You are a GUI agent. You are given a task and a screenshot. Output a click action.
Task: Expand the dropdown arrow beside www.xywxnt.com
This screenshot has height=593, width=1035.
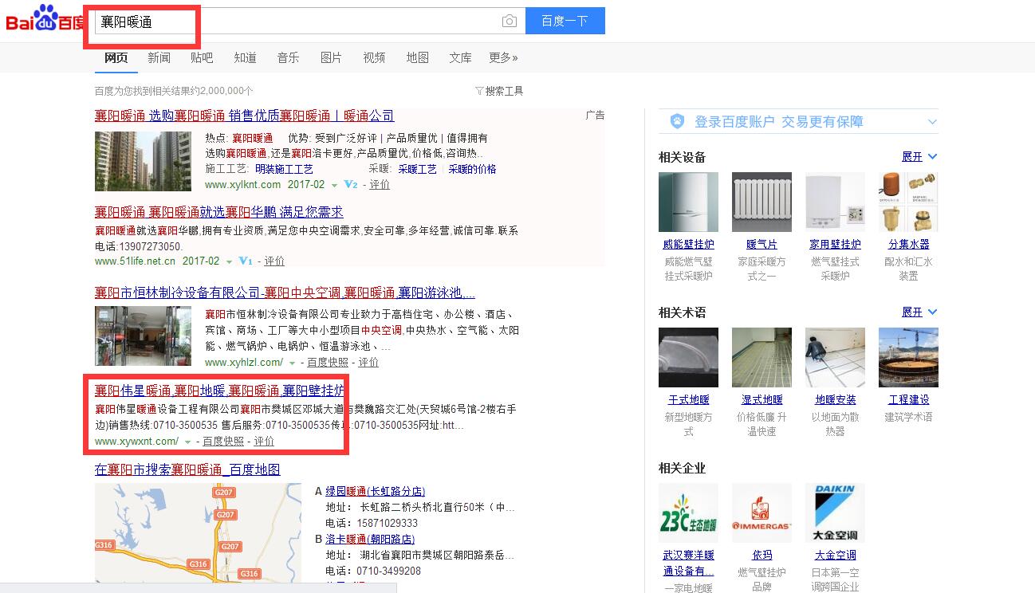pyautogui.click(x=187, y=442)
